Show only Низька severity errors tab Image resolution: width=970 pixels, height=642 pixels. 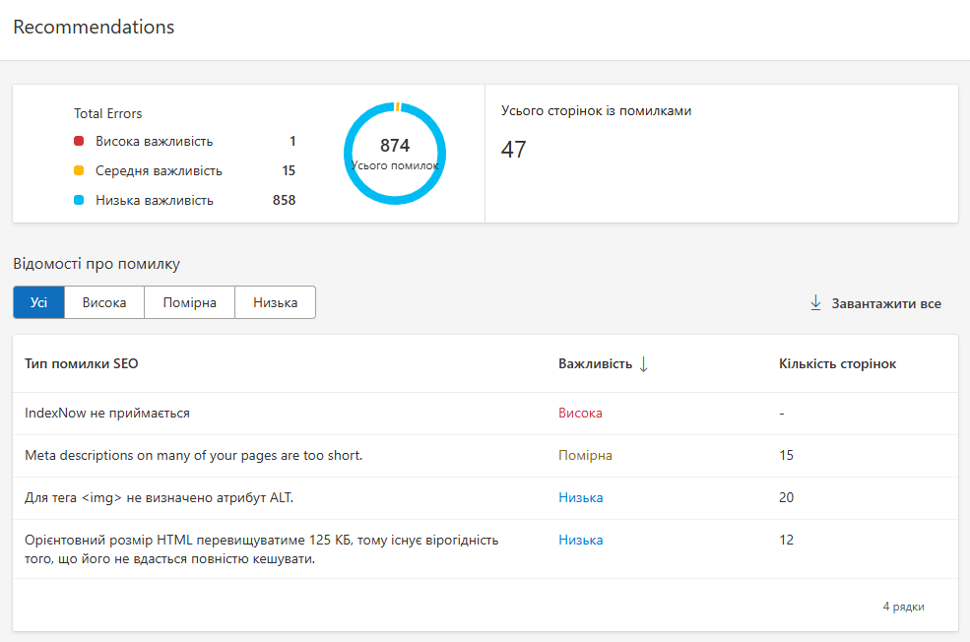pyautogui.click(x=275, y=303)
